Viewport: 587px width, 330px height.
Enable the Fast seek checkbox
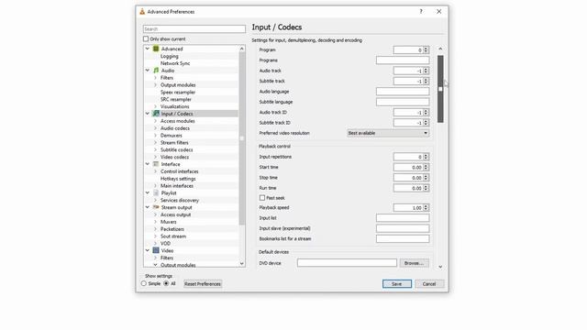(x=262, y=198)
